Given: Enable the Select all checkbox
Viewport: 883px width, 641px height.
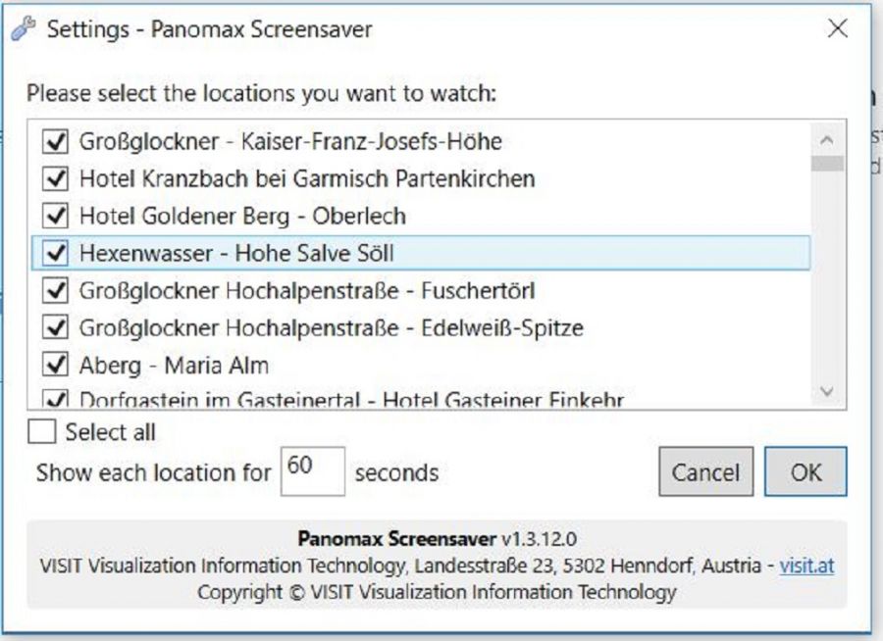Looking at the screenshot, I should (x=41, y=432).
